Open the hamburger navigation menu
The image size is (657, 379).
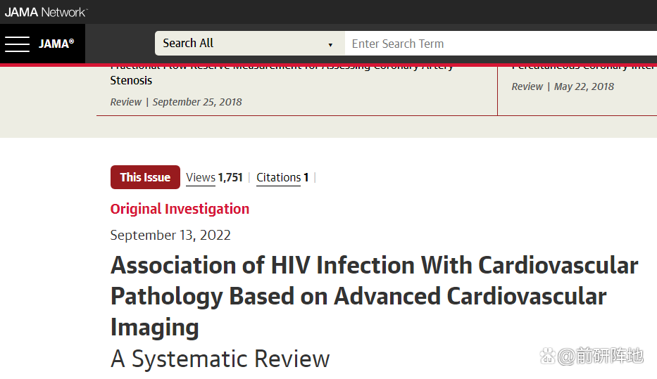[x=17, y=44]
